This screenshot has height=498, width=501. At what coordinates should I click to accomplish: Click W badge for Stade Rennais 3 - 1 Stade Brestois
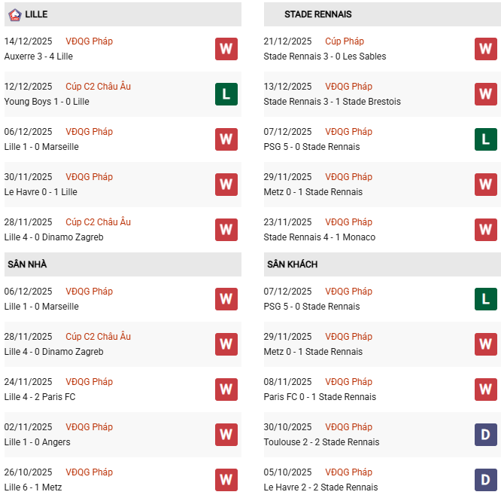[486, 94]
